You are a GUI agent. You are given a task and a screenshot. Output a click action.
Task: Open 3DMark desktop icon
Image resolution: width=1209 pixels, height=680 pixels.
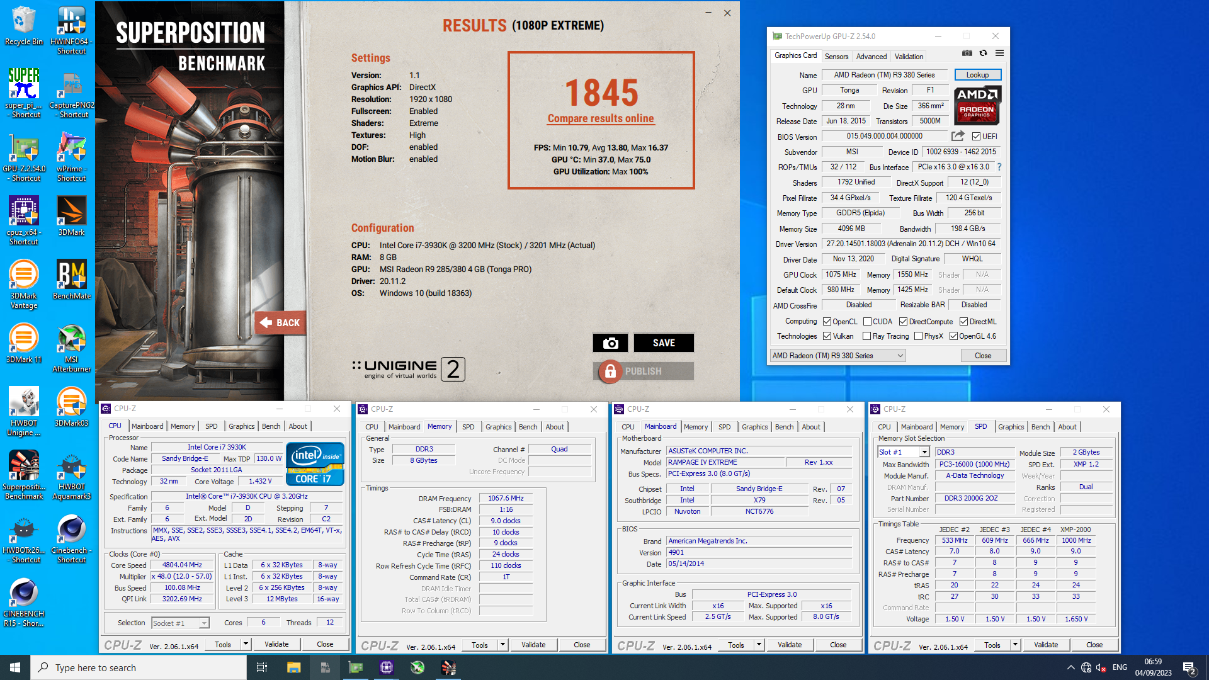point(71,215)
